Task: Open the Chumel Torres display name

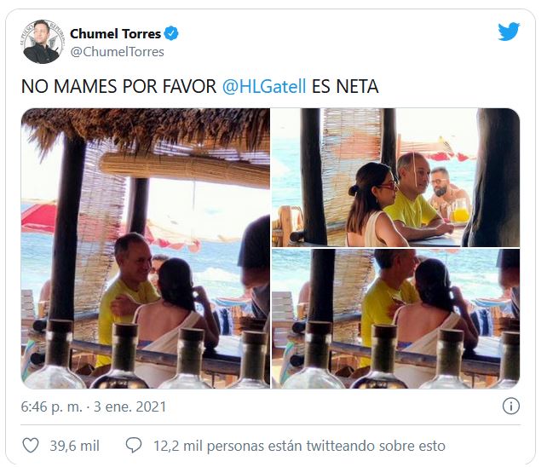Action: (x=116, y=34)
